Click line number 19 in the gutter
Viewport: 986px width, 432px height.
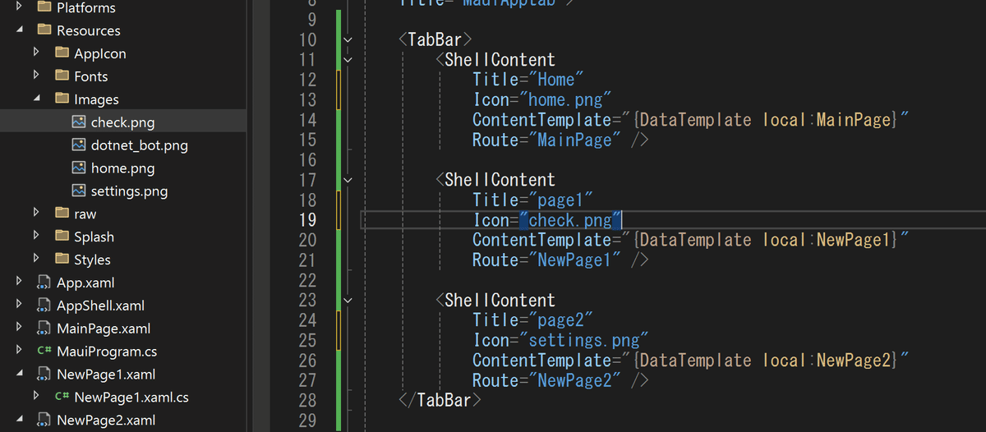pyautogui.click(x=306, y=220)
